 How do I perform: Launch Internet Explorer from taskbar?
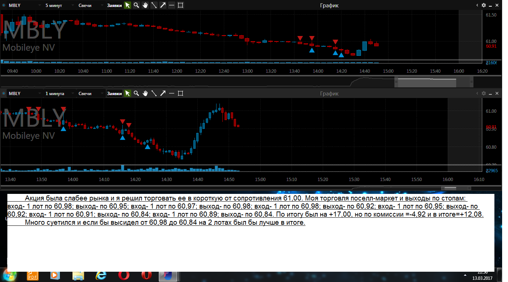tap(101, 275)
